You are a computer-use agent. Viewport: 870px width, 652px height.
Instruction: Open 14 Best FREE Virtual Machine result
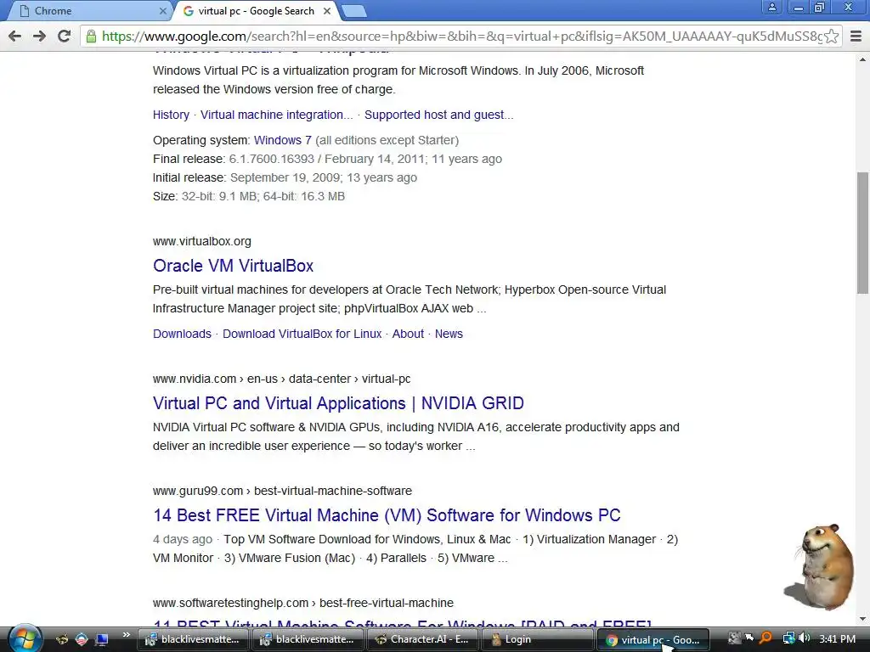click(387, 515)
